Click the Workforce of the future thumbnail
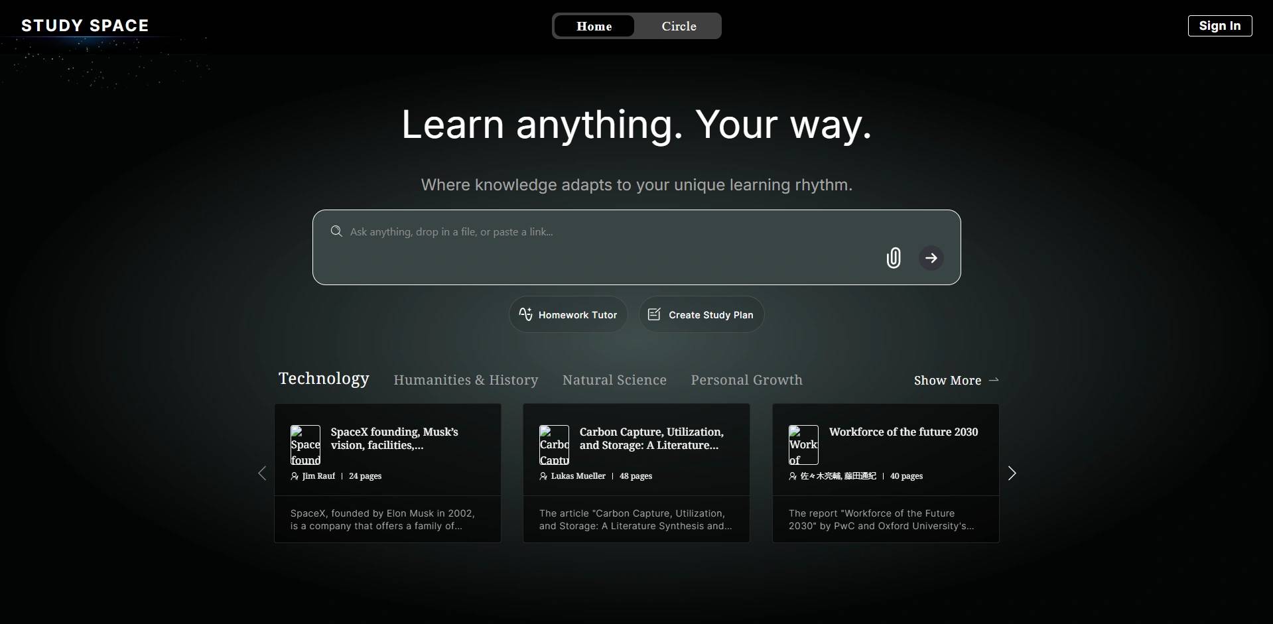This screenshot has width=1273, height=624. pos(803,445)
